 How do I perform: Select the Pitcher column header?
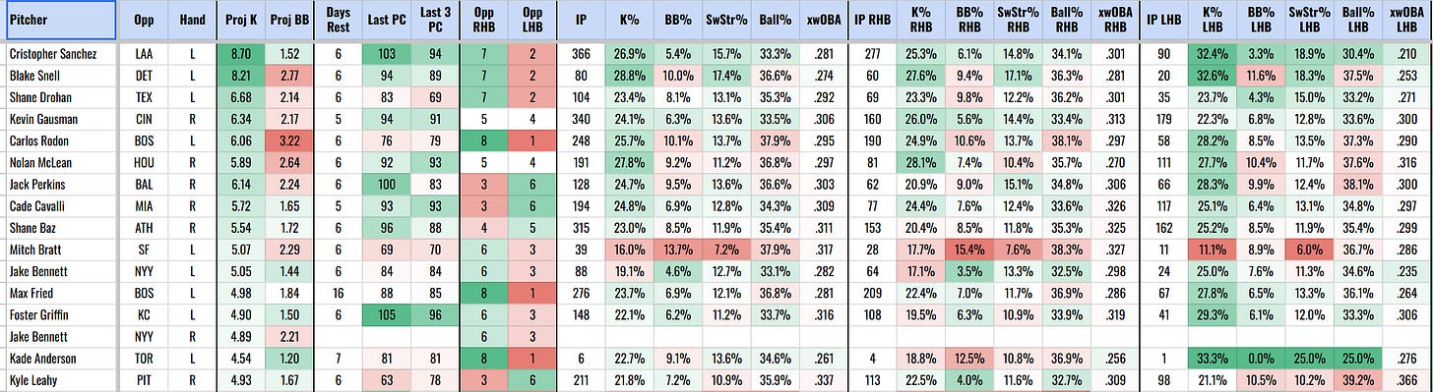tap(58, 19)
